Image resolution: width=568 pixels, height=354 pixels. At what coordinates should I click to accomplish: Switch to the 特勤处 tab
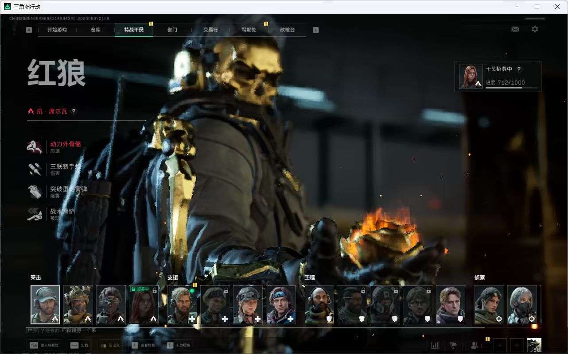249,30
